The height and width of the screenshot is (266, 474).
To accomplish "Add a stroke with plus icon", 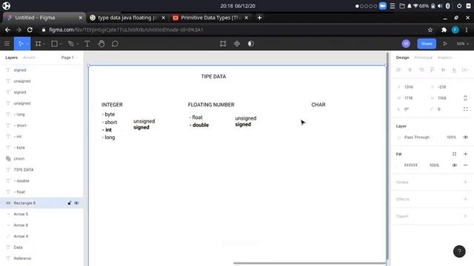I will 466,183.
